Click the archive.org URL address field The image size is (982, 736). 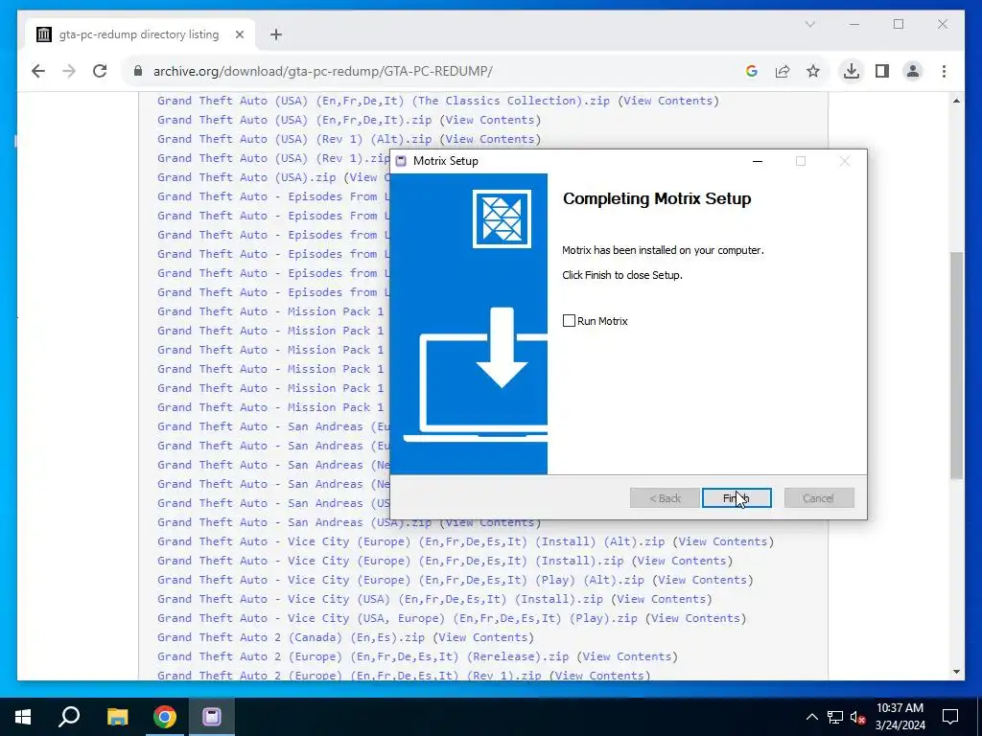(322, 71)
